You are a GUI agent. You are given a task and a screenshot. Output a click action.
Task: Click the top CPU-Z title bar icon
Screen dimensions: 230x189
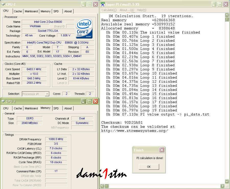pyautogui.click(x=3, y=4)
